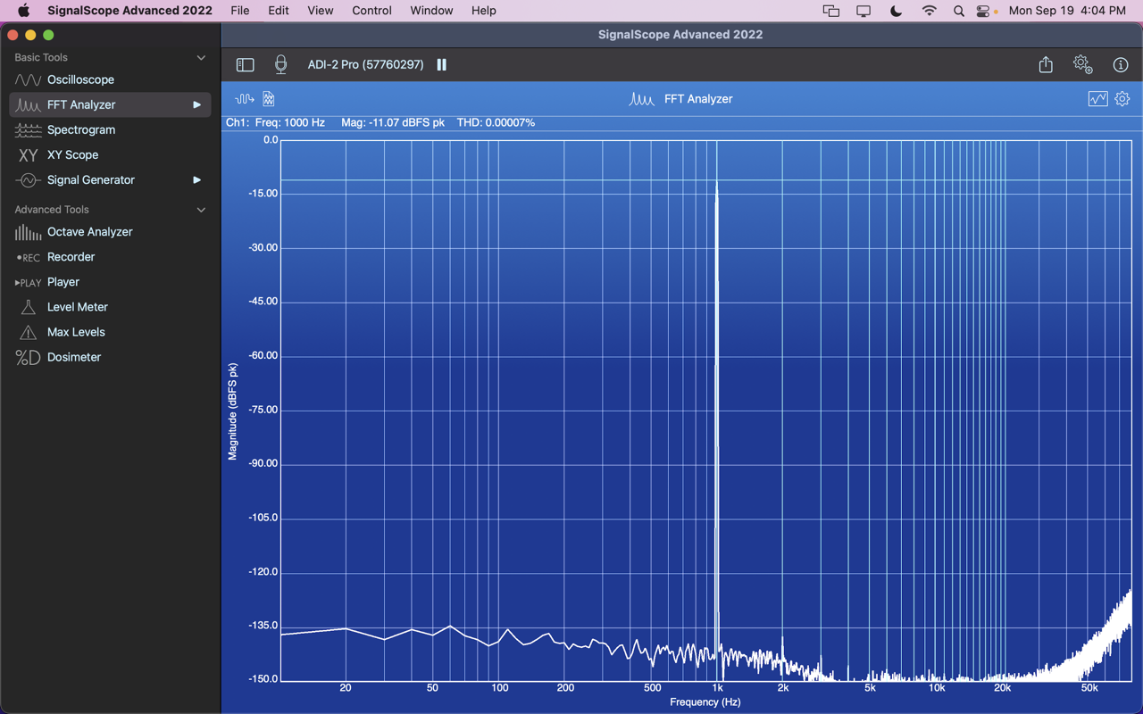Open the SignalScope Advanced 2022 app menu
The height and width of the screenshot is (714, 1143).
click(129, 11)
